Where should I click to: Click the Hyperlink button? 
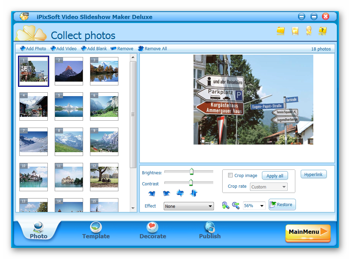(x=314, y=174)
